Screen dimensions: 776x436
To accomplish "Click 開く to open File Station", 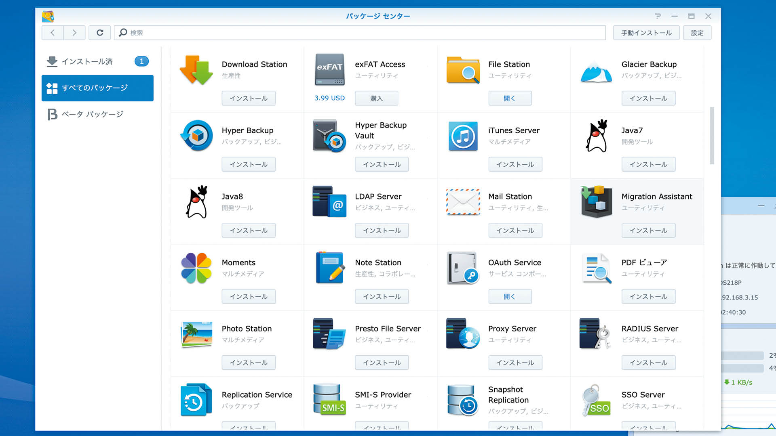I will click(510, 98).
